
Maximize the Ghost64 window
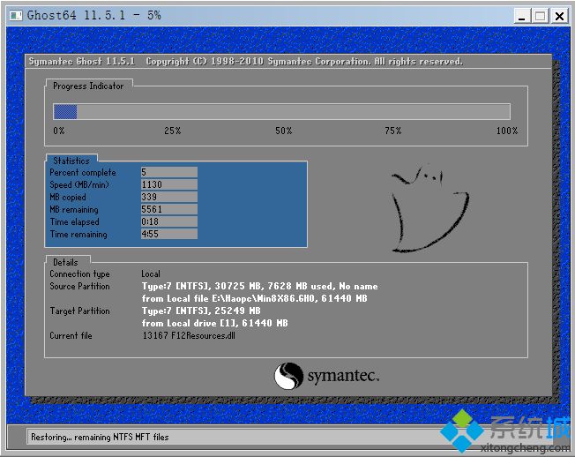540,16
